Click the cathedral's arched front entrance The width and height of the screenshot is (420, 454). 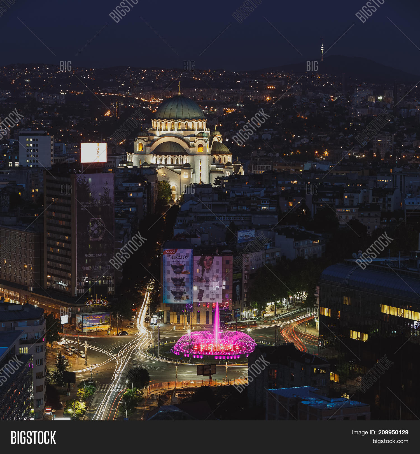(174, 192)
